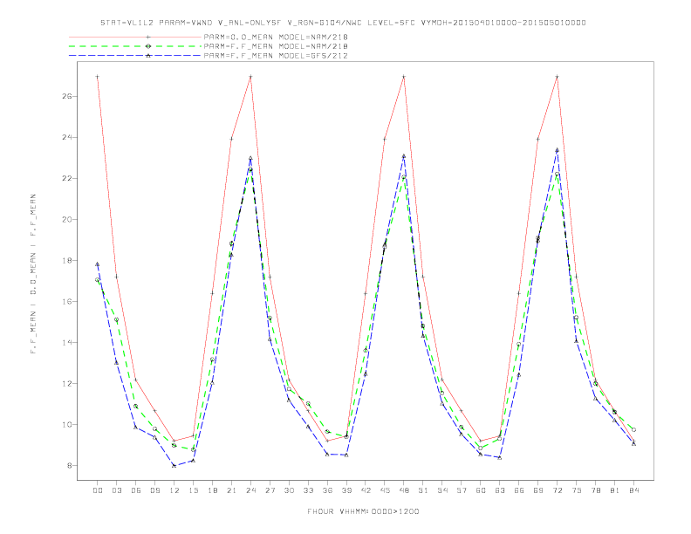Click x-axis tick label 75

[x=577, y=490]
